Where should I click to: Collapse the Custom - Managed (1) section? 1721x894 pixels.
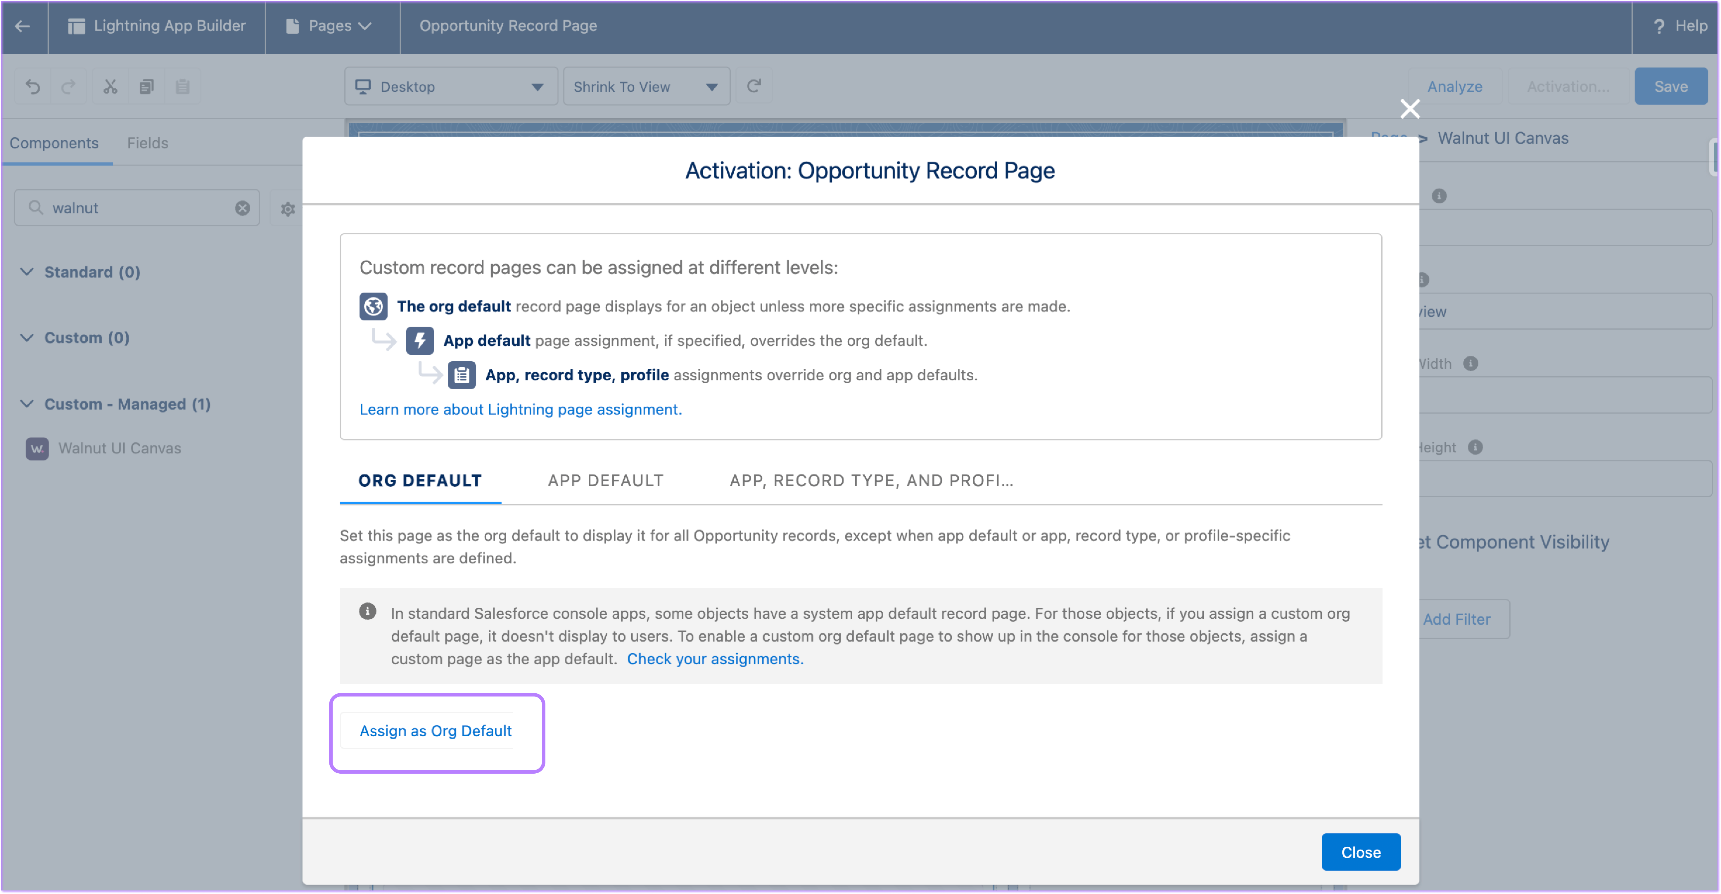click(x=27, y=404)
